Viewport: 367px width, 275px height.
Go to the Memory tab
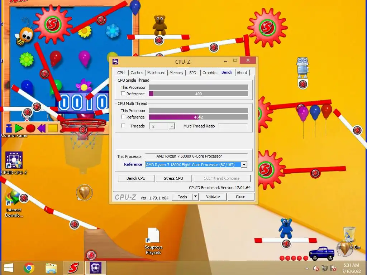[x=176, y=73]
